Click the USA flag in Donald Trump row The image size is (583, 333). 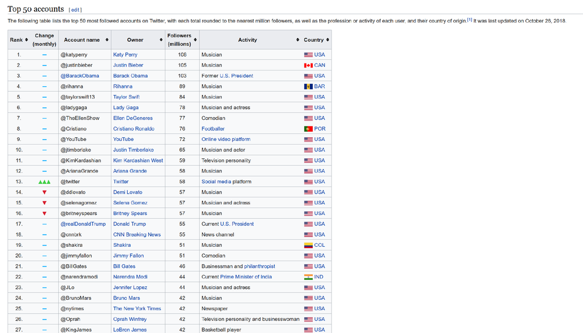pos(308,224)
